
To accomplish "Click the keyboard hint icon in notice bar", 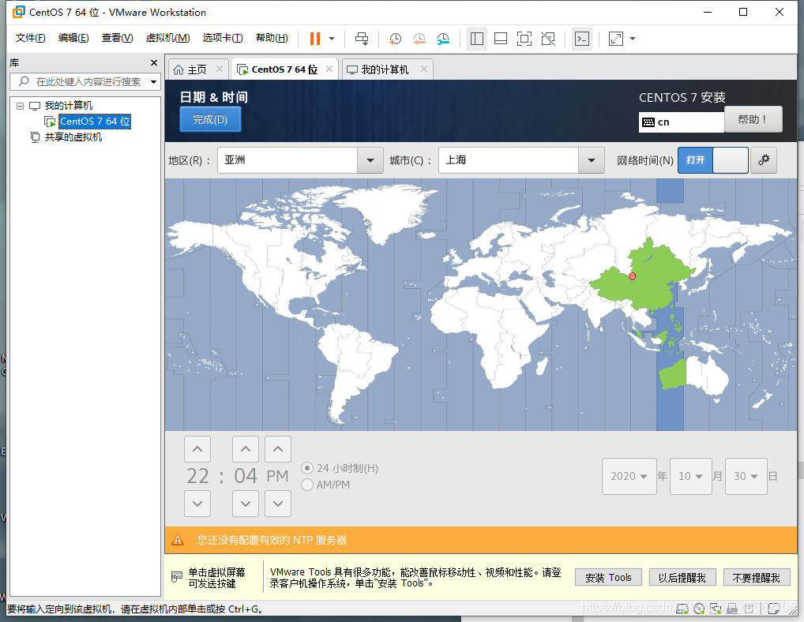I will (x=176, y=577).
